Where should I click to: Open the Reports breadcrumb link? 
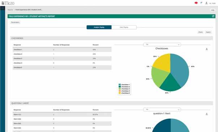click(10, 10)
